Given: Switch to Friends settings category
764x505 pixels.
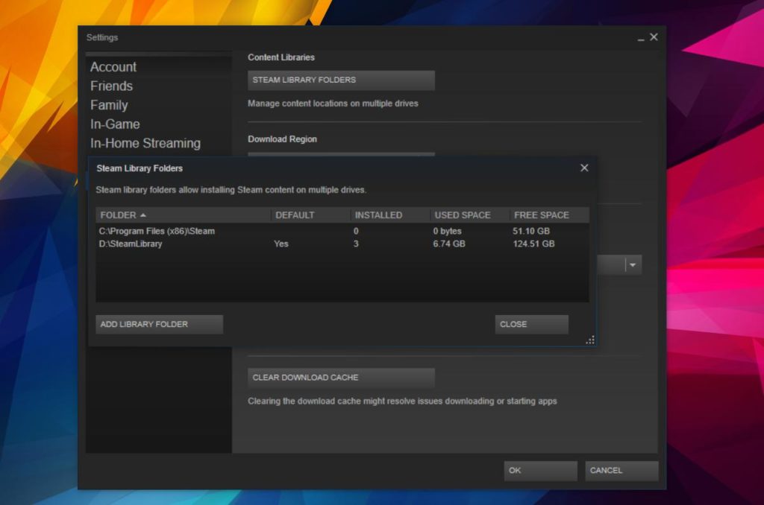Looking at the screenshot, I should coord(112,86).
